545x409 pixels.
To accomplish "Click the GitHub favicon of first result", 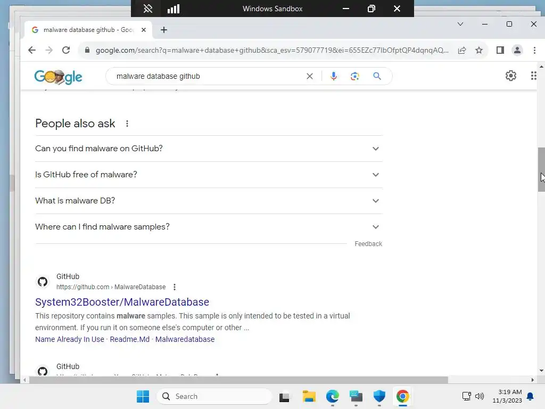I will pyautogui.click(x=43, y=281).
